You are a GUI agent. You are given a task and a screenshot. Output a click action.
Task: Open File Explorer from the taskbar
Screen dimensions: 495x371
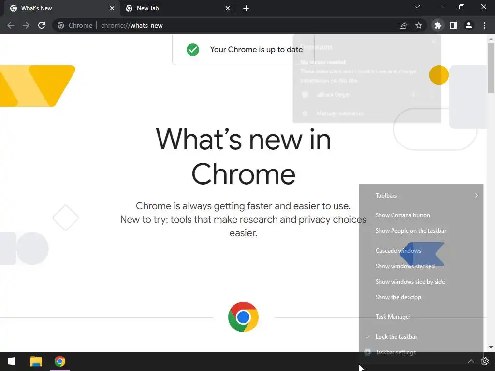click(36, 361)
